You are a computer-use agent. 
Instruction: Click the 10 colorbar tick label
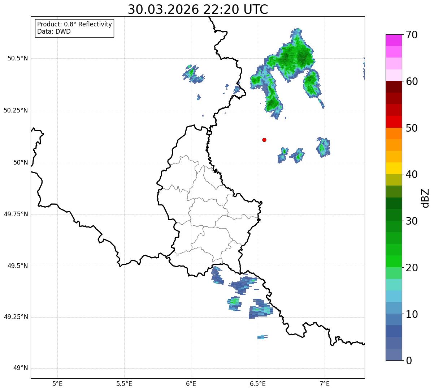pos(412,314)
